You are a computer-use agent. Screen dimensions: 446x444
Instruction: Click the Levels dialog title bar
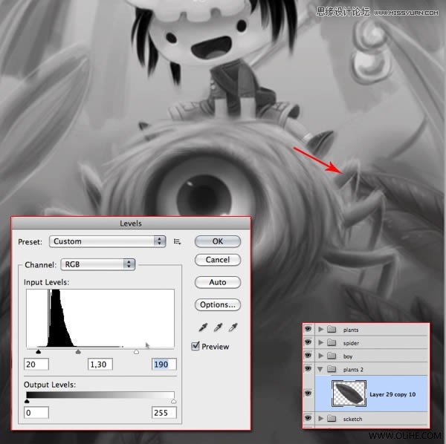(131, 223)
